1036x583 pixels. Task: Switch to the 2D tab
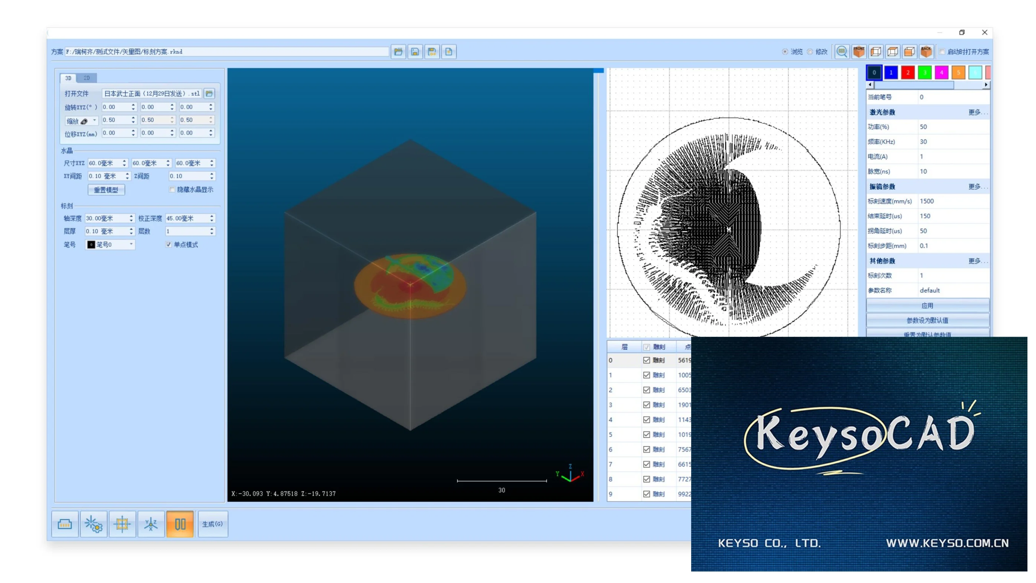click(x=87, y=78)
